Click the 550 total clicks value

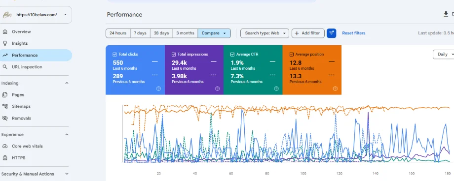(x=118, y=63)
